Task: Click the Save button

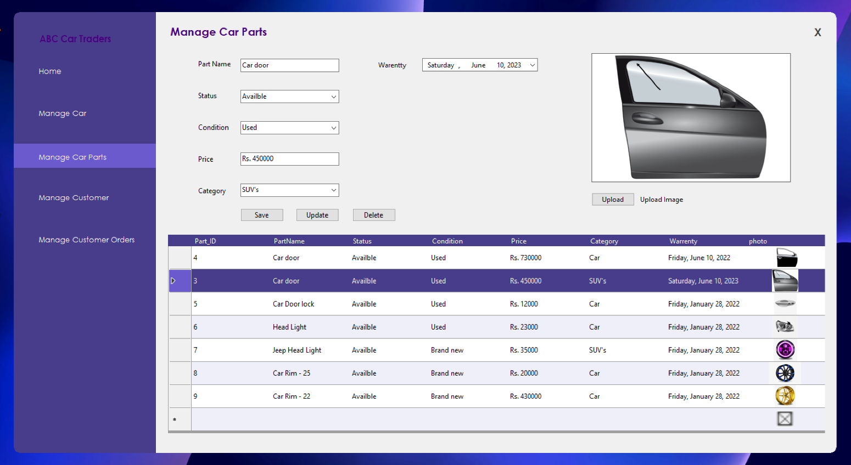Action: (262, 215)
